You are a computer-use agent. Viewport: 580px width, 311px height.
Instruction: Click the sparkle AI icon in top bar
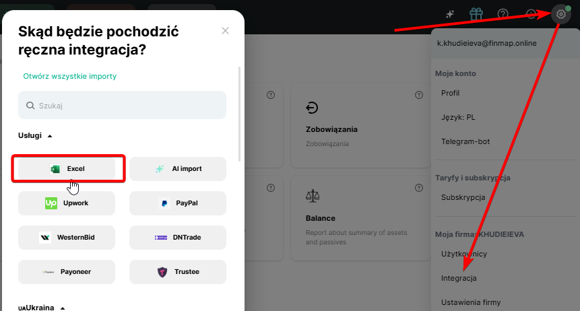(451, 13)
